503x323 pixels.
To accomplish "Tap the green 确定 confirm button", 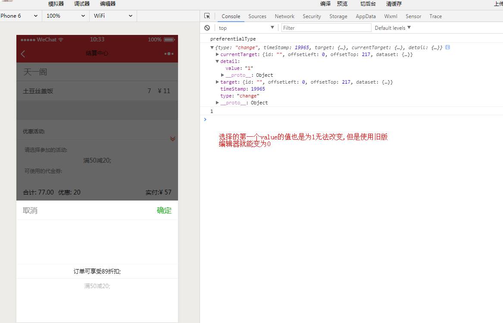I will click(164, 210).
